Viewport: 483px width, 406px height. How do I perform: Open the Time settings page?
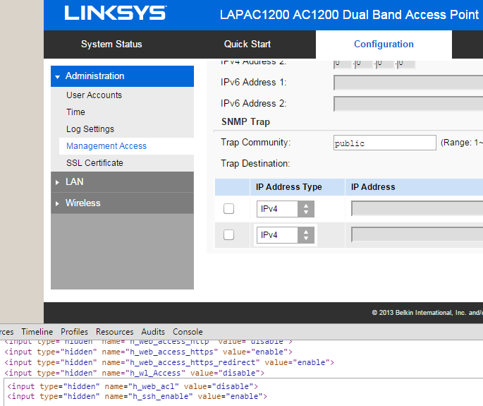point(75,112)
